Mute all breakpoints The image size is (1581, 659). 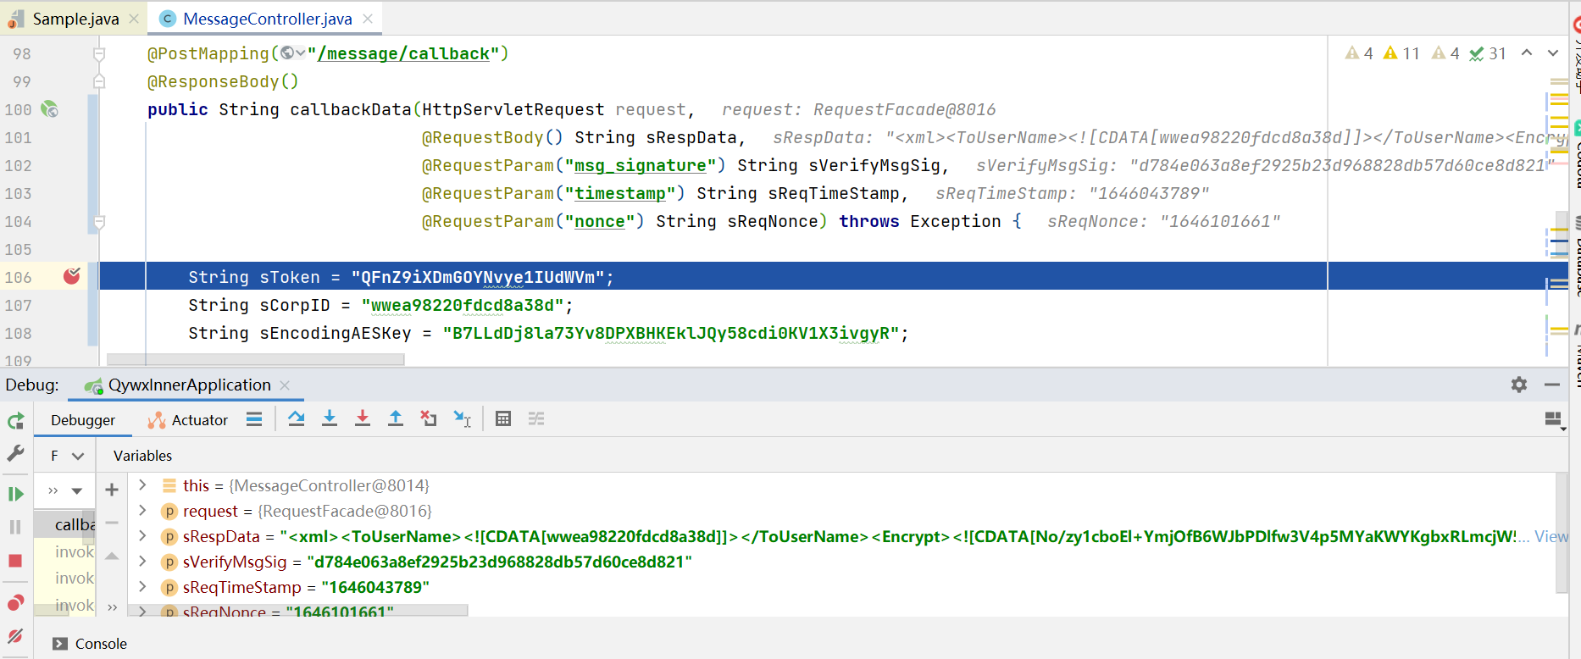(x=15, y=636)
